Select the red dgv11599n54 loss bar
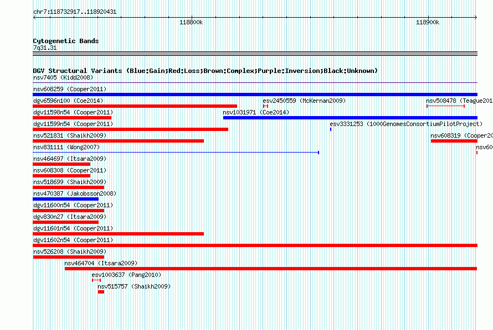This screenshot has height=330, width=493. 131,129
